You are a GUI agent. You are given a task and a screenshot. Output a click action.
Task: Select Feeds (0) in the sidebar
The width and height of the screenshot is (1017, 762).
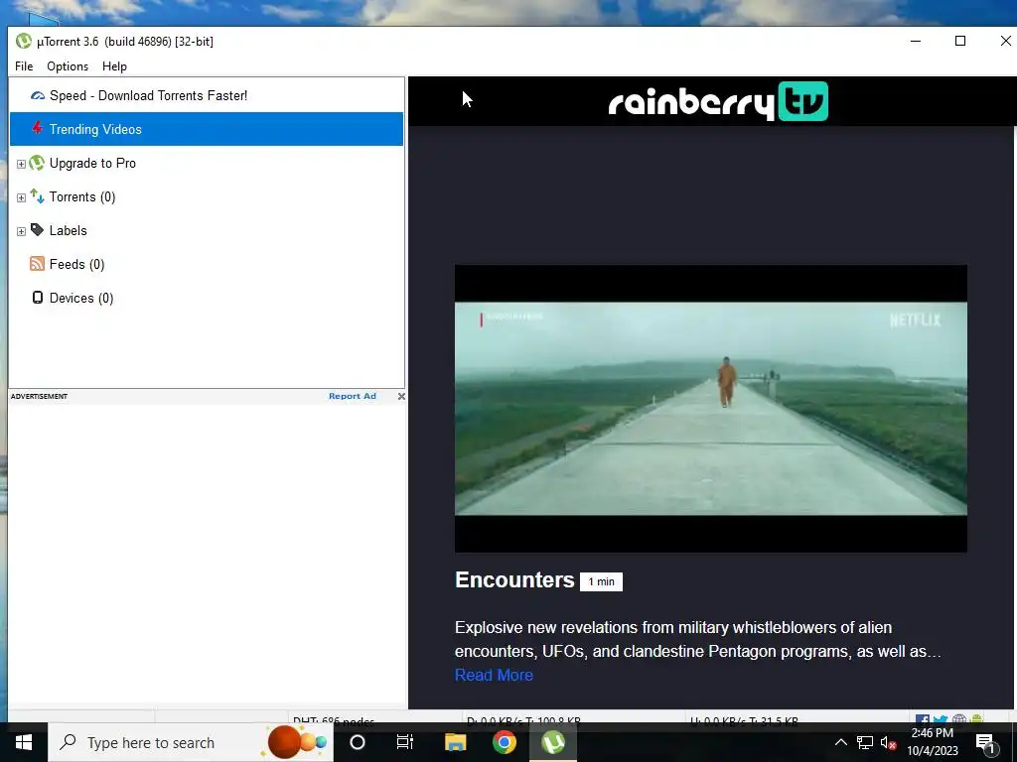coord(76,264)
